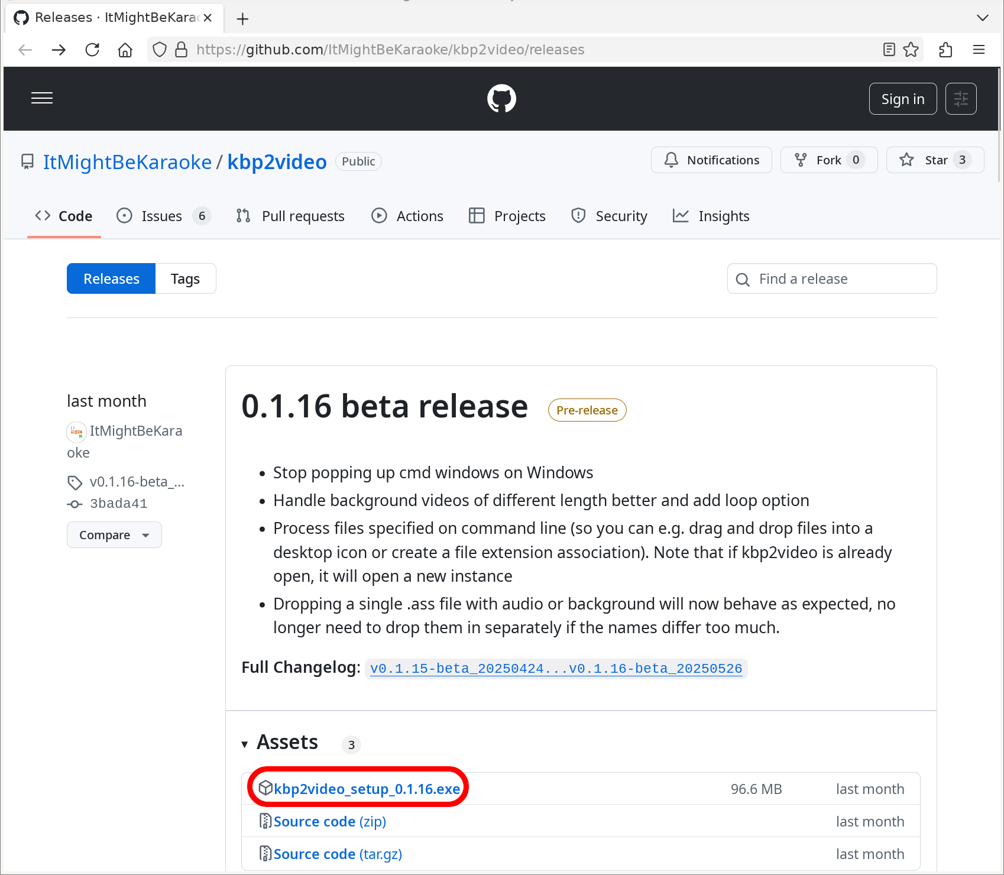The image size is (1004, 875).
Task: Open the Pull requests tab
Action: click(x=290, y=216)
